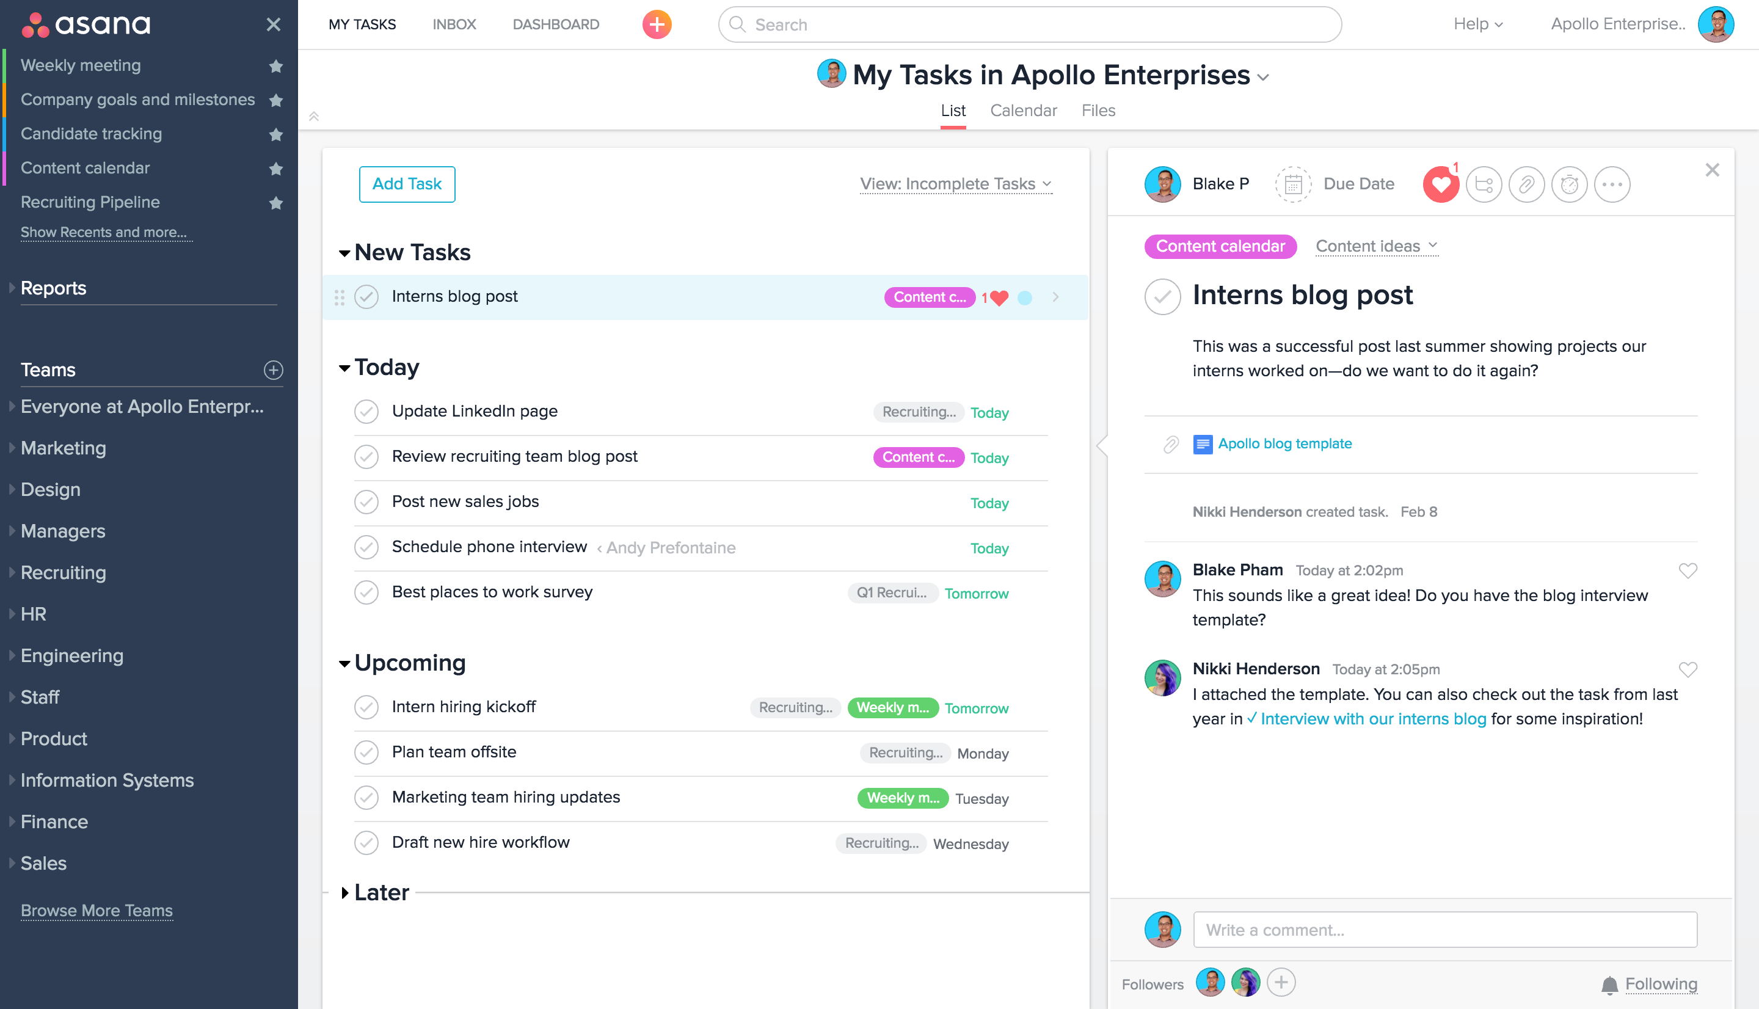Click the heart on Interns blog post row

[x=999, y=298]
